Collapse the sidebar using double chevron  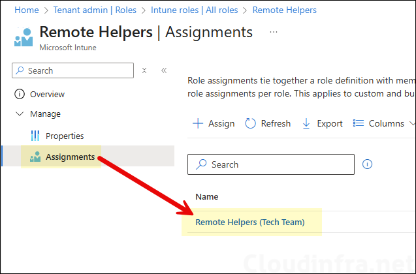pyautogui.click(x=163, y=70)
